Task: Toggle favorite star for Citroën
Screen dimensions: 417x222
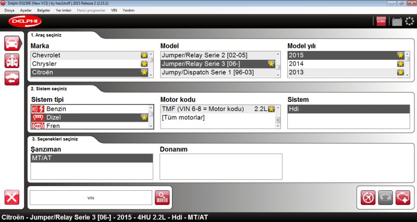Action: pyautogui.click(x=144, y=72)
